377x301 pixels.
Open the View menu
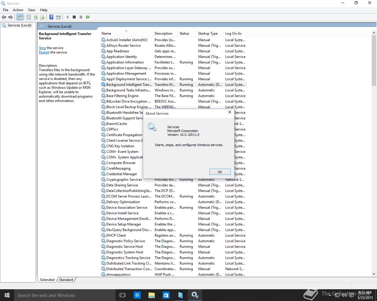point(32,10)
